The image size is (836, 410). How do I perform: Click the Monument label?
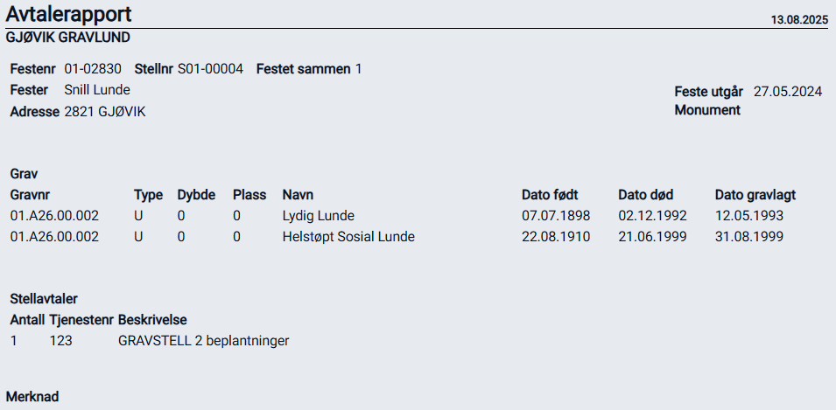pyautogui.click(x=707, y=110)
